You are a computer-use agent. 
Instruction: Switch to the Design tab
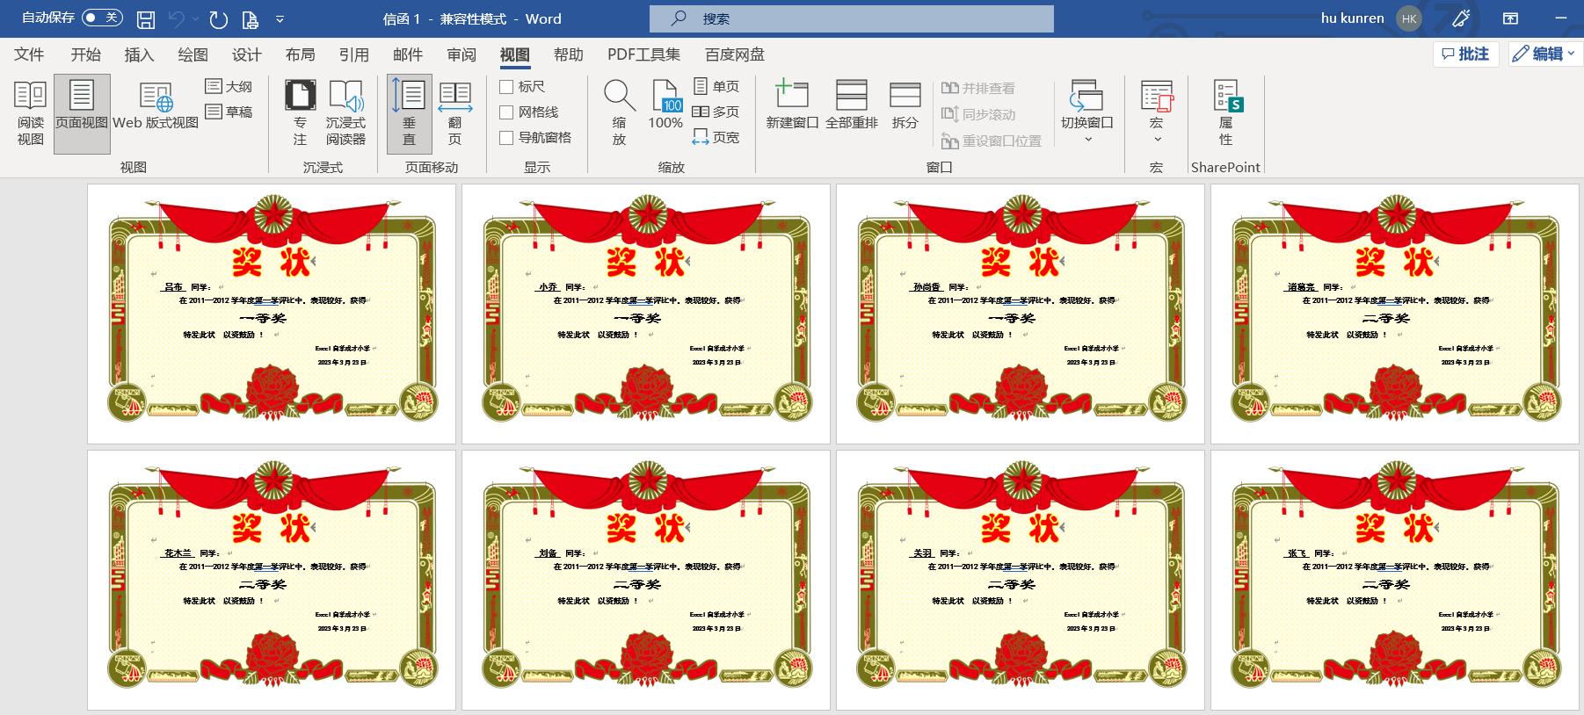coord(246,54)
